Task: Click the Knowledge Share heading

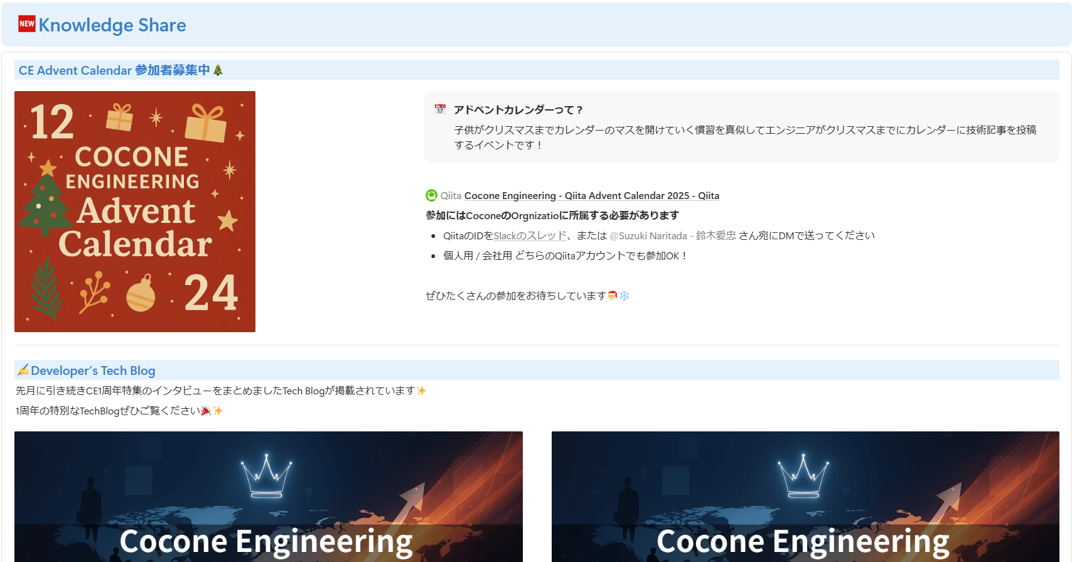Action: coord(112,25)
